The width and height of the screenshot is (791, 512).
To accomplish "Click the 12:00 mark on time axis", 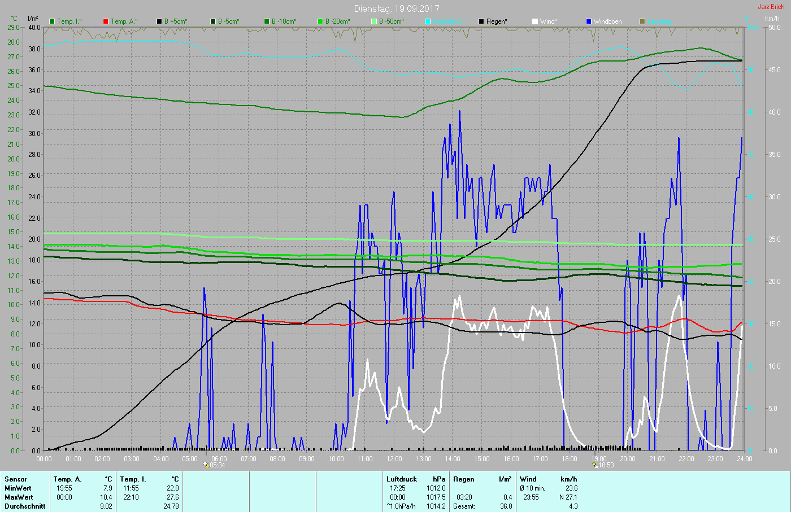I will click(394, 459).
